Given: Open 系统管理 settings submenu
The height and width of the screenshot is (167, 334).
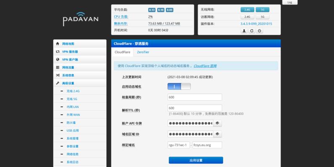Looking at the screenshot, I should (x=80, y=138).
